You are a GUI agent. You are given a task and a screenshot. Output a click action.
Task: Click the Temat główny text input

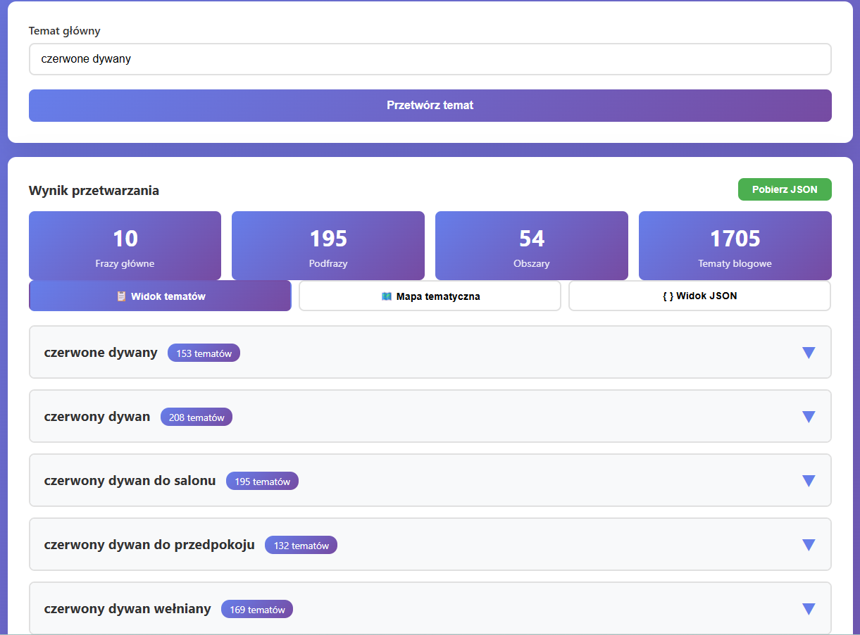tap(430, 59)
